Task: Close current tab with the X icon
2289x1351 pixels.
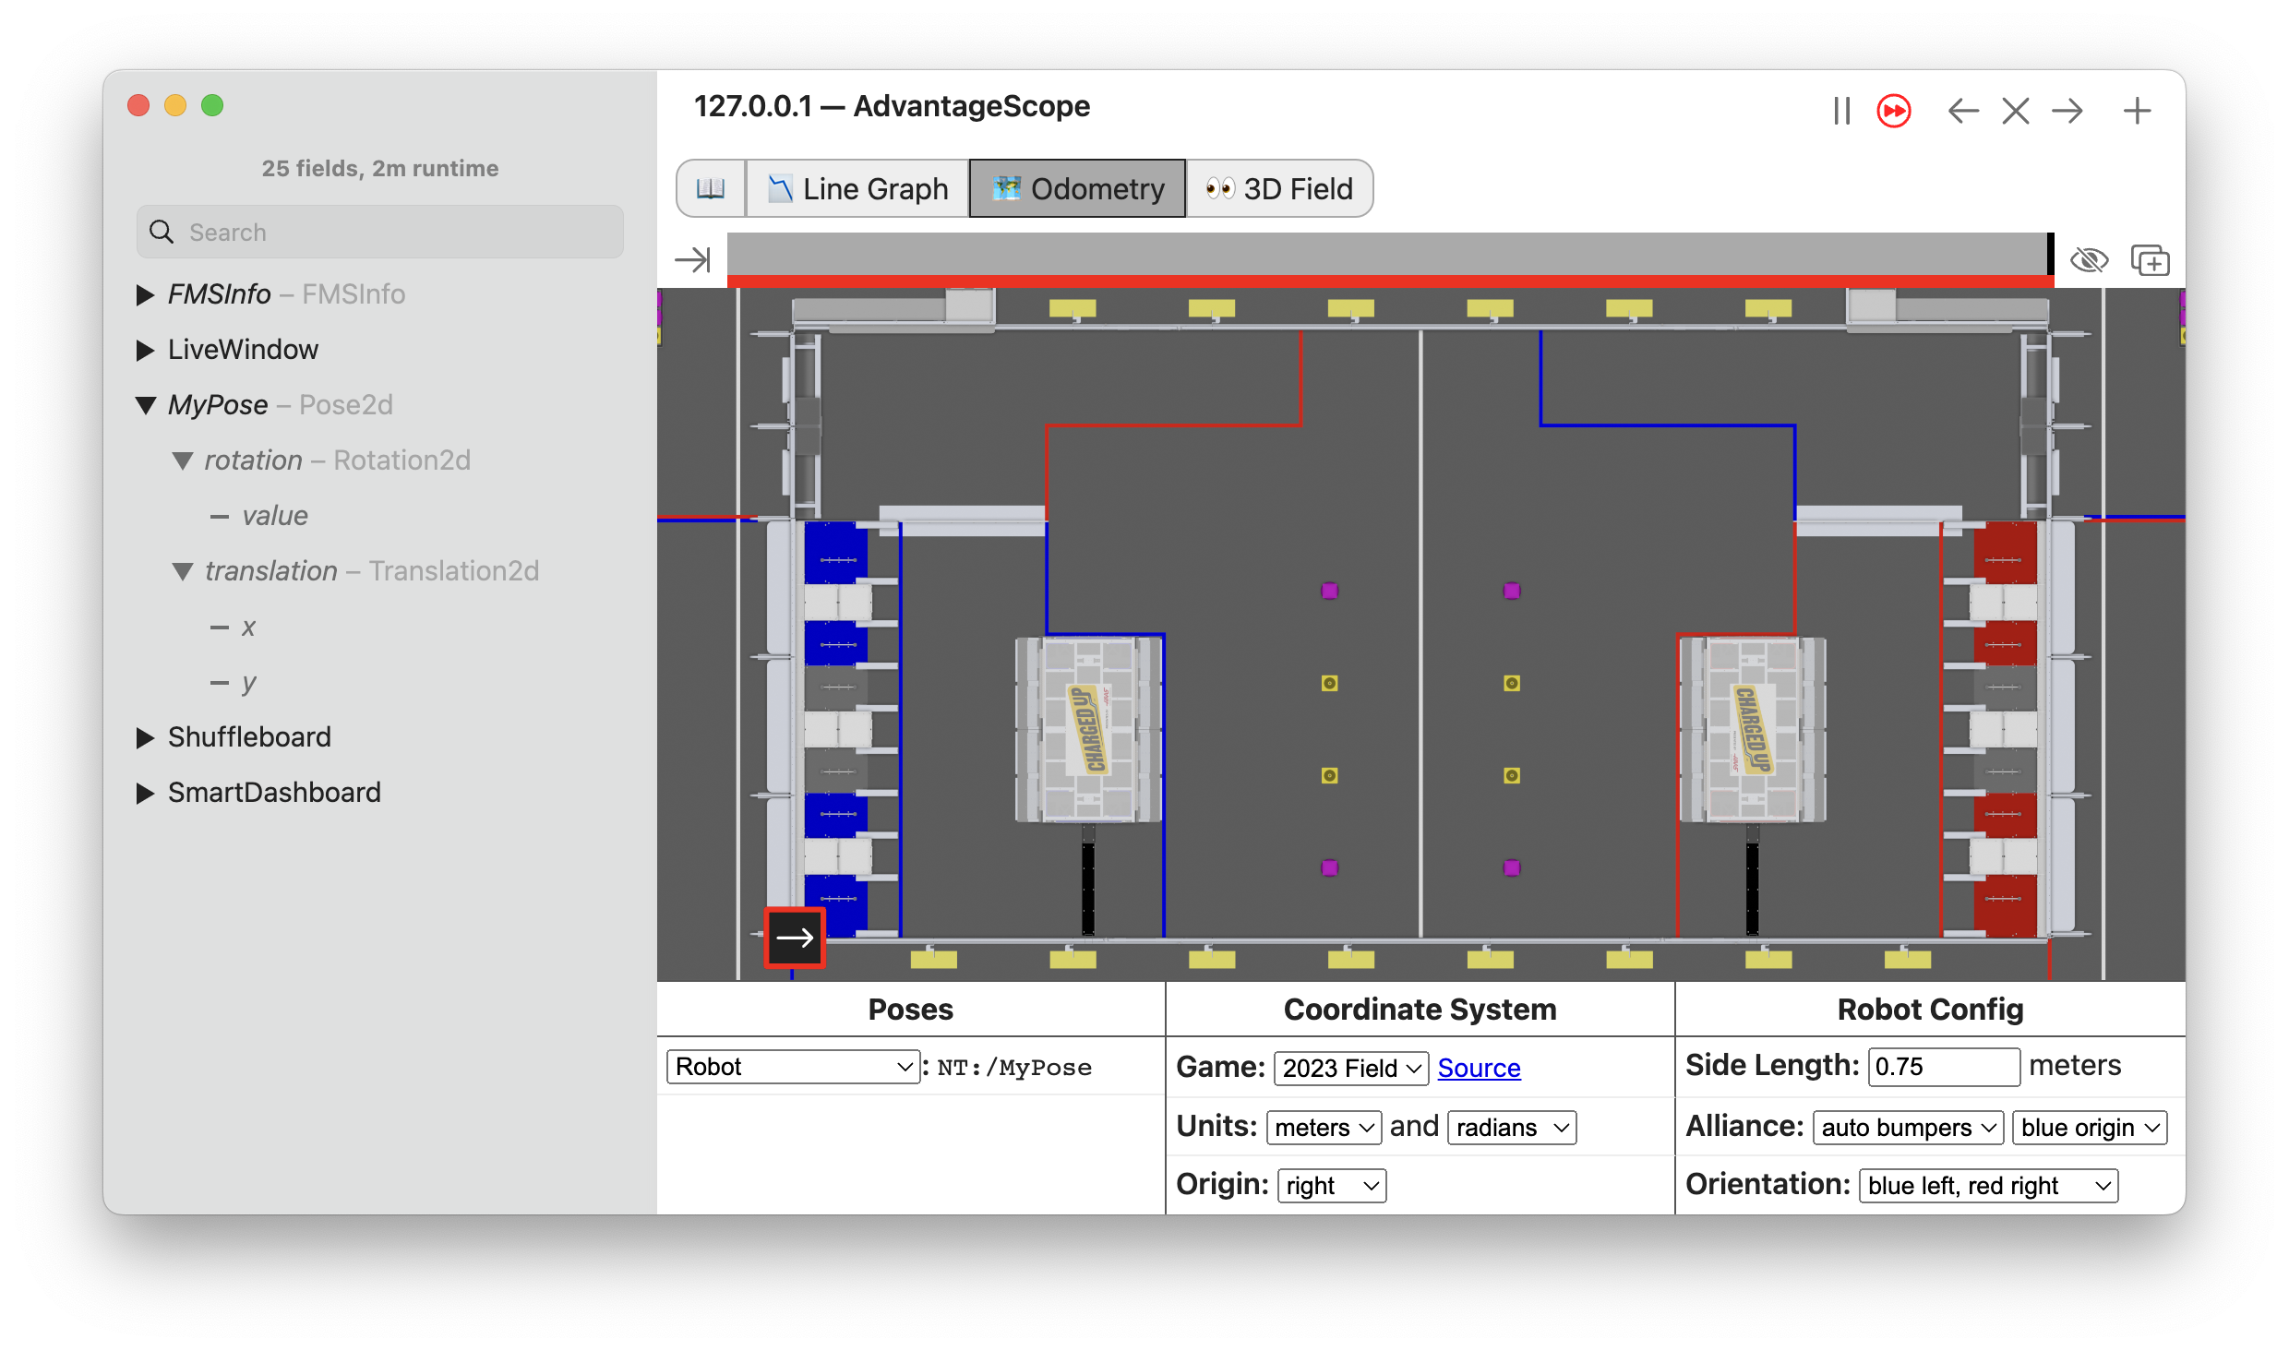Action: [2016, 111]
